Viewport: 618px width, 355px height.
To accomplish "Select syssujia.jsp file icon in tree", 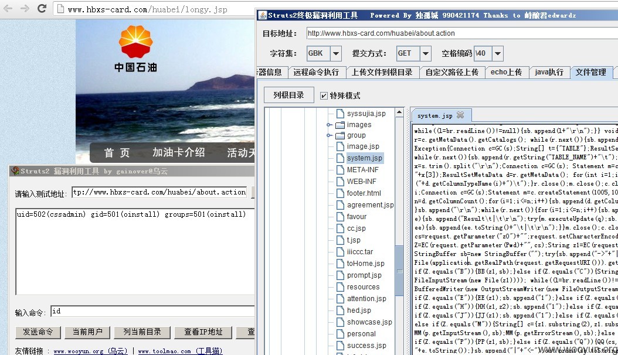I will pyautogui.click(x=340, y=114).
